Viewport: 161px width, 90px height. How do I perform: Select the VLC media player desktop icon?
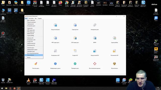[28, 81]
